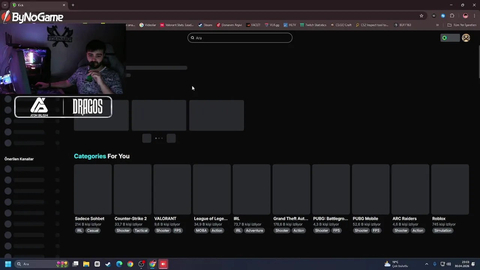Open the CS:GO Craft bookmark

[x=340, y=25]
